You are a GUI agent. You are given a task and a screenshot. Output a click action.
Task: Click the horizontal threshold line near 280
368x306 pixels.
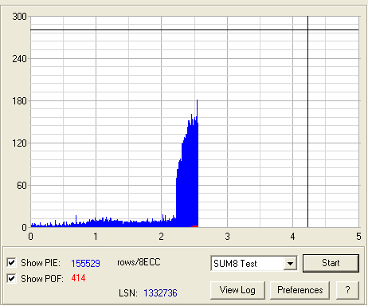point(194,30)
